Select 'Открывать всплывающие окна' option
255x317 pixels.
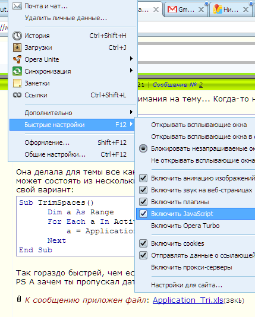tap(199, 125)
